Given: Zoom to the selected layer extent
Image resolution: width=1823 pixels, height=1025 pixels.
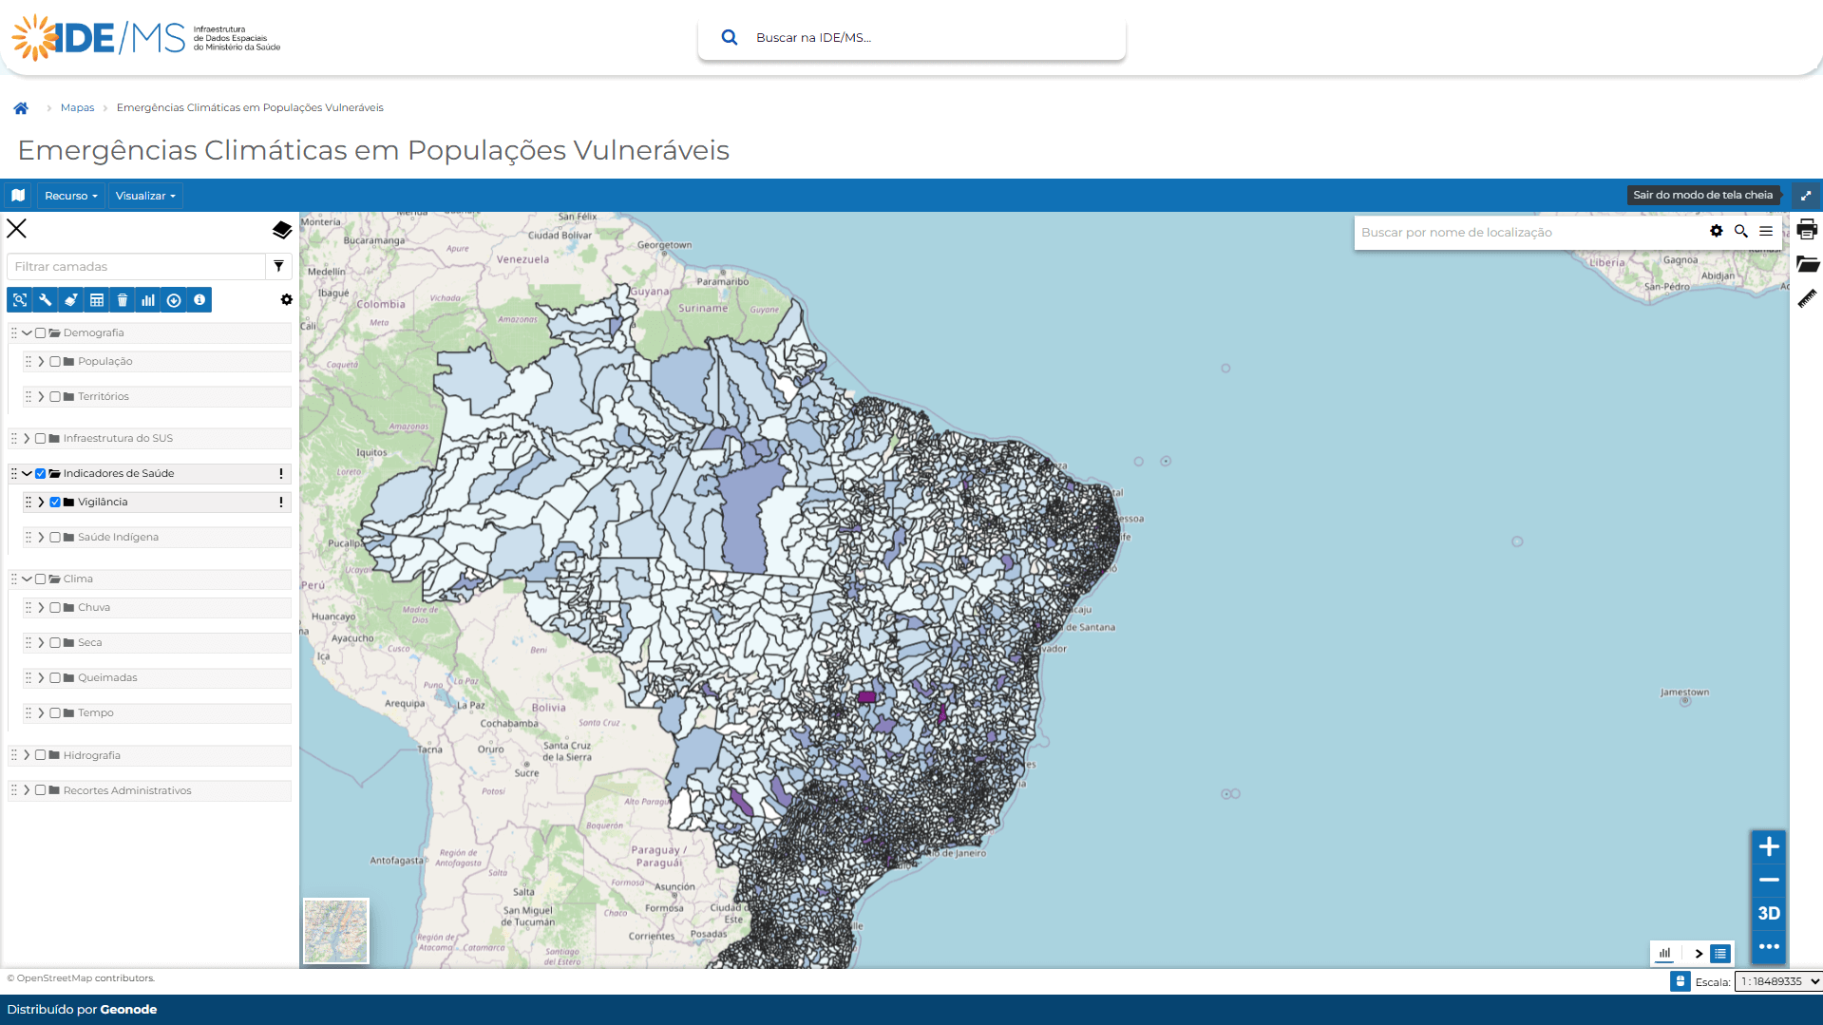Looking at the screenshot, I should click(20, 299).
